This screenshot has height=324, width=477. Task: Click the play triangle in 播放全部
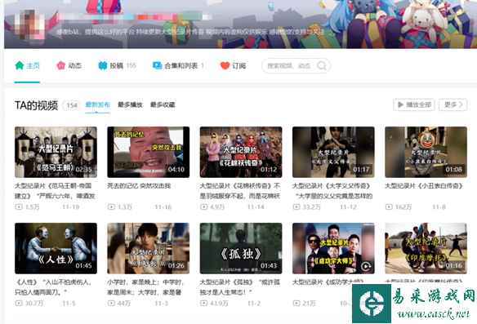(x=400, y=104)
